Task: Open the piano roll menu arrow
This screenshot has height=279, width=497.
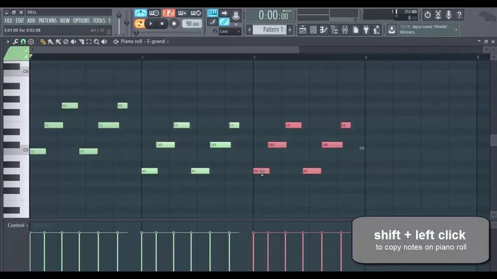Action: click(x=8, y=41)
